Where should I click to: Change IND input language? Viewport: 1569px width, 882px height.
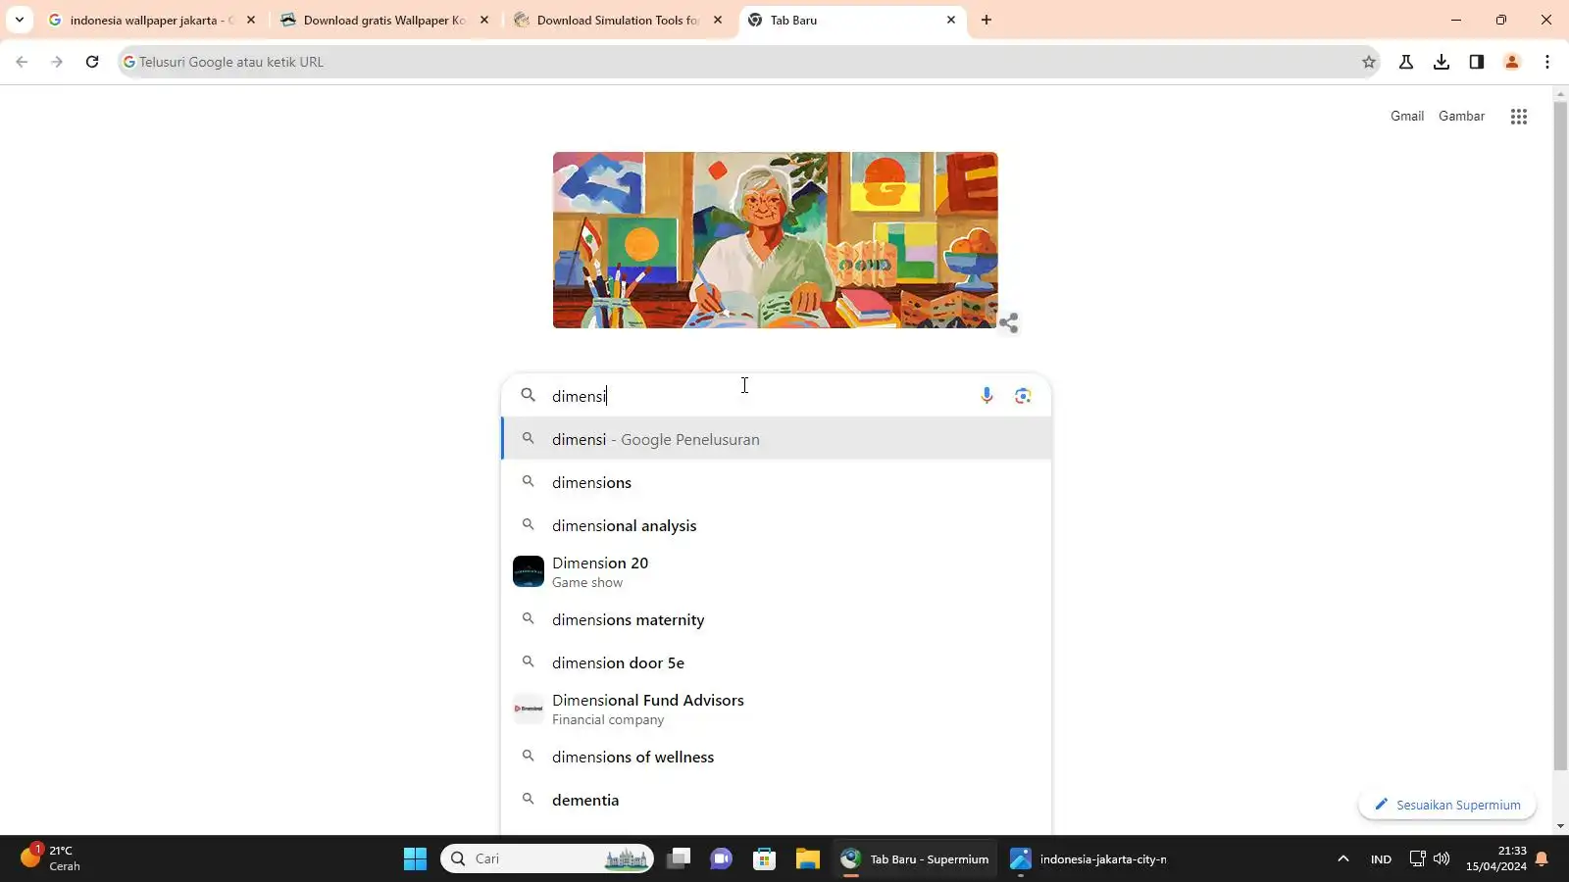[1381, 859]
